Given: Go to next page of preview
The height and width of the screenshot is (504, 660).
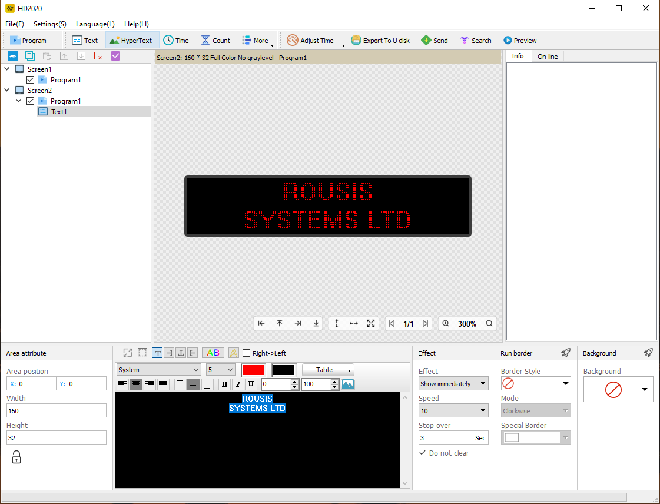Looking at the screenshot, I should (426, 323).
